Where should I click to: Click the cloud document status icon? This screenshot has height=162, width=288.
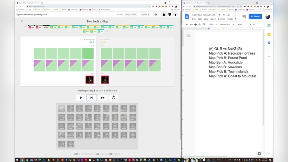pyautogui.click(x=229, y=15)
